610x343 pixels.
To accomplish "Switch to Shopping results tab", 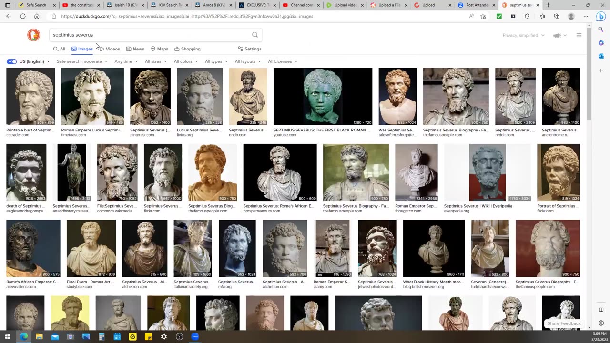I will [187, 49].
